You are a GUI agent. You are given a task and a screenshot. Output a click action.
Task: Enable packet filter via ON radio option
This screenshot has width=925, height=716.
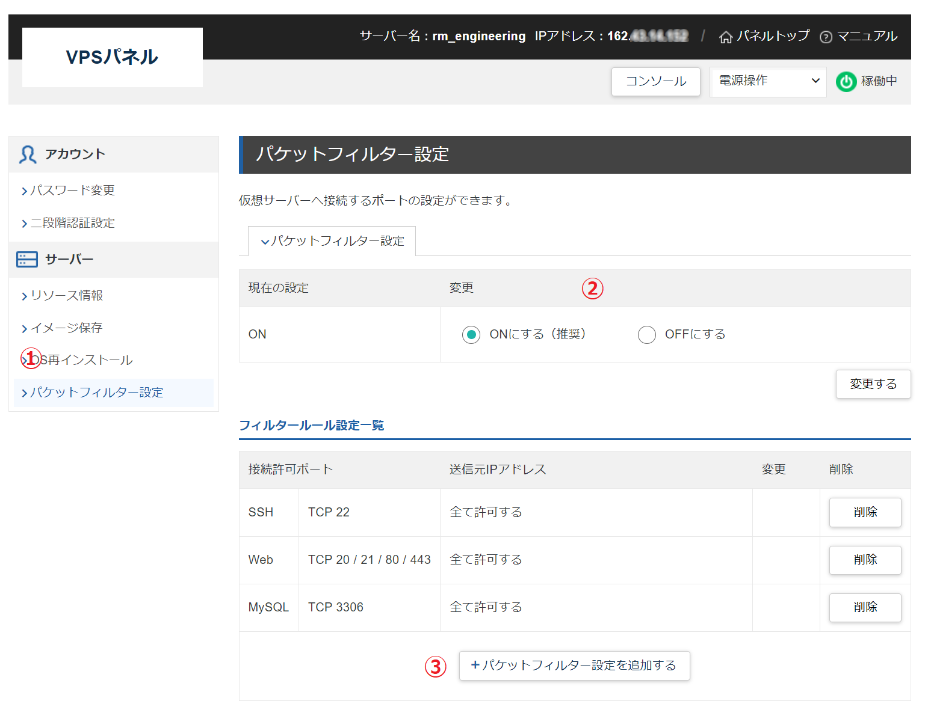pyautogui.click(x=471, y=334)
